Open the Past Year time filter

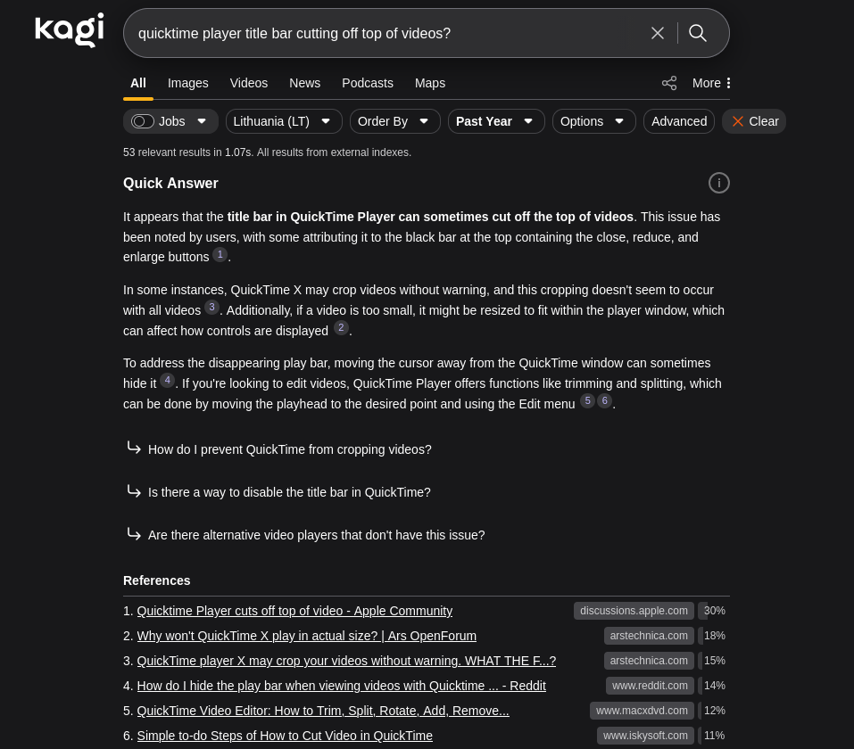[x=495, y=121]
